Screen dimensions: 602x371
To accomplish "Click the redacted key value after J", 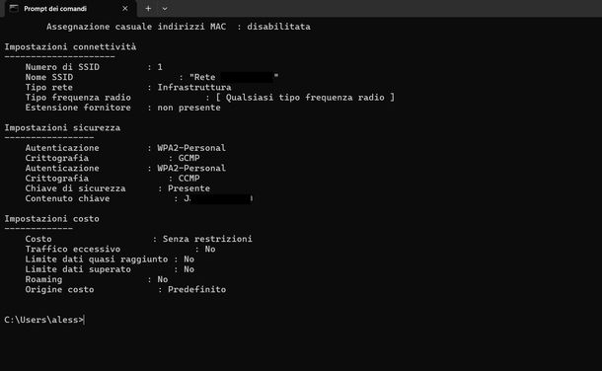I will pyautogui.click(x=221, y=198).
